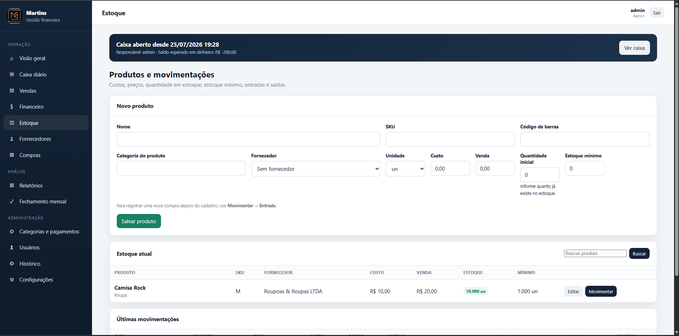
Task: Click the Sair logout button
Action: (657, 13)
